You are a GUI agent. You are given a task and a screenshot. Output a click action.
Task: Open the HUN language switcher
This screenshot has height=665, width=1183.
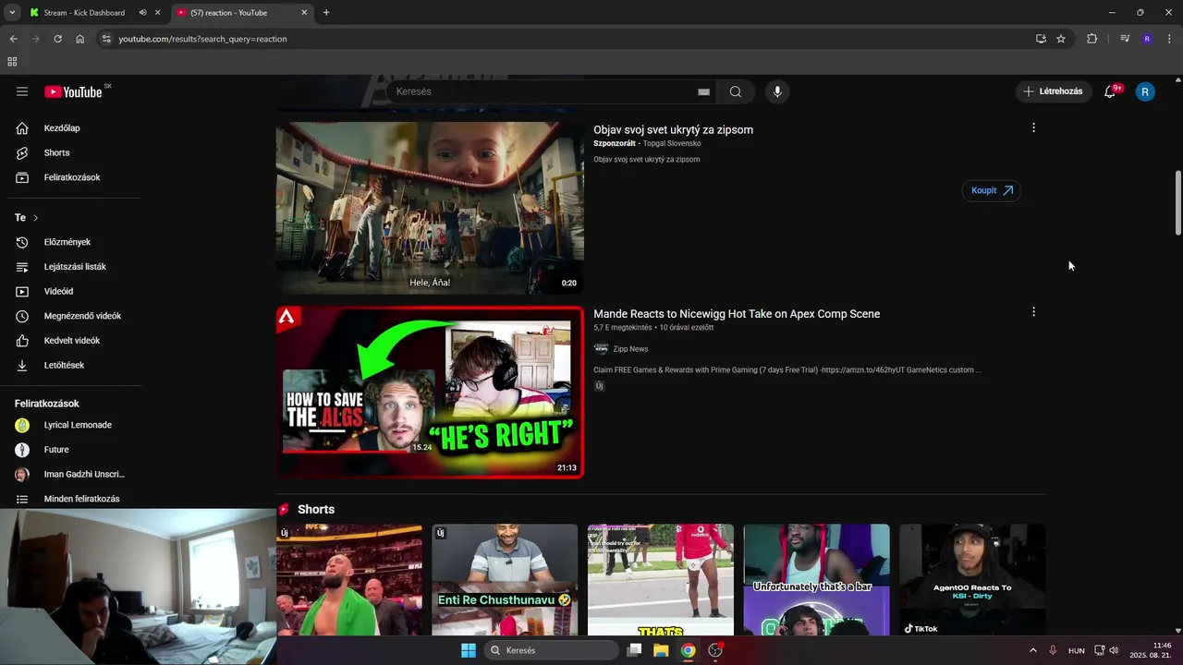(1076, 650)
